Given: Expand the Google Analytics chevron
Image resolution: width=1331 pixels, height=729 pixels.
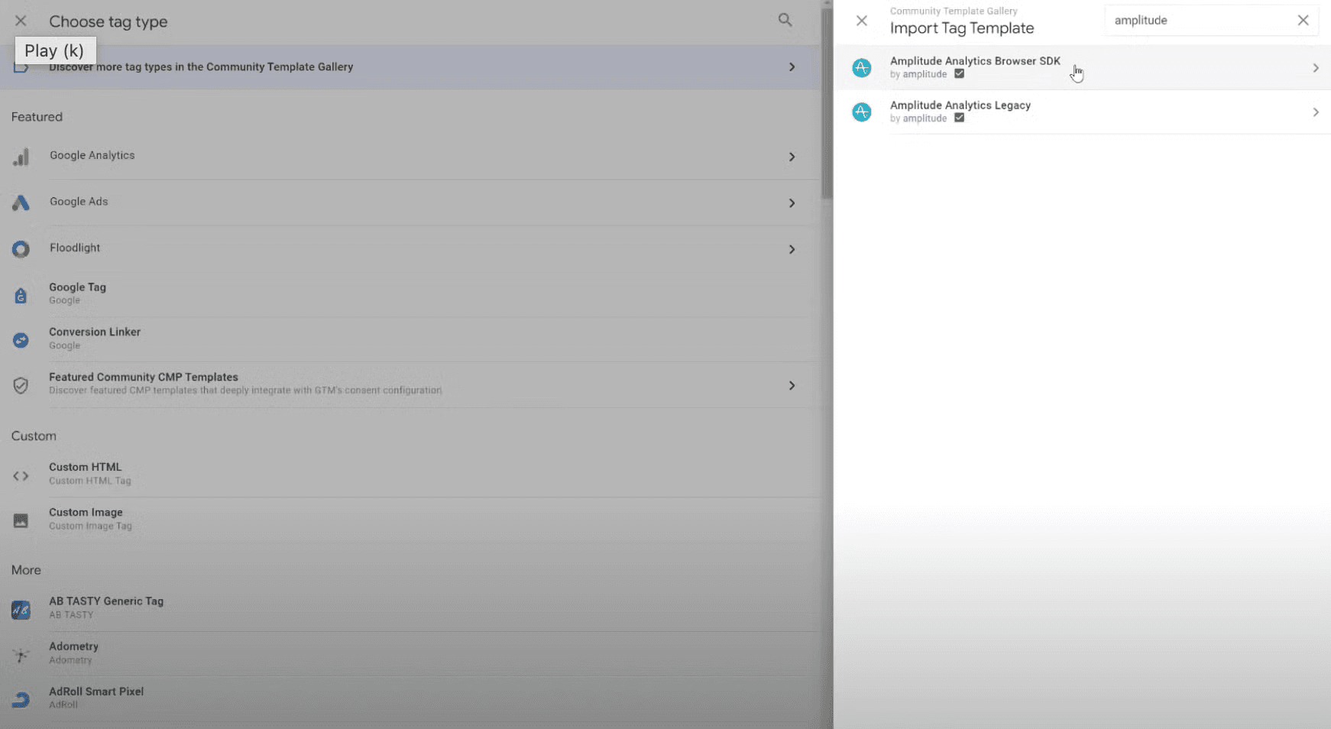Looking at the screenshot, I should 792,157.
